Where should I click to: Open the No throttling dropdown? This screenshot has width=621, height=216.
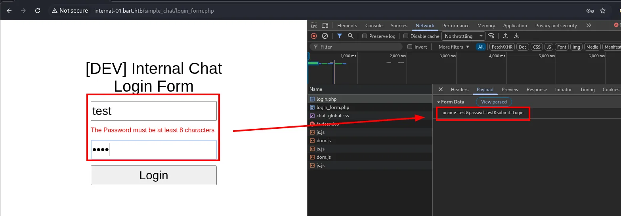point(463,36)
